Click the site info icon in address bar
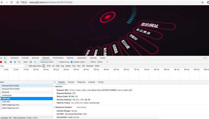Screen dimensions: 209x119 [x=18, y=2]
